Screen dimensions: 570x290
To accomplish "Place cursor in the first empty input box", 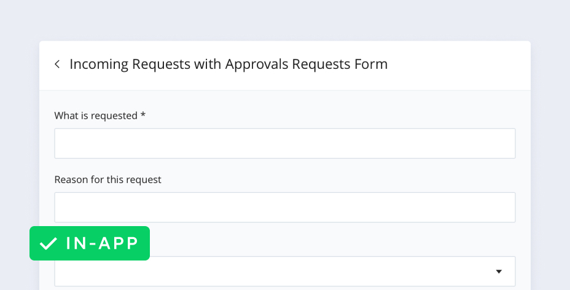I will 284,143.
